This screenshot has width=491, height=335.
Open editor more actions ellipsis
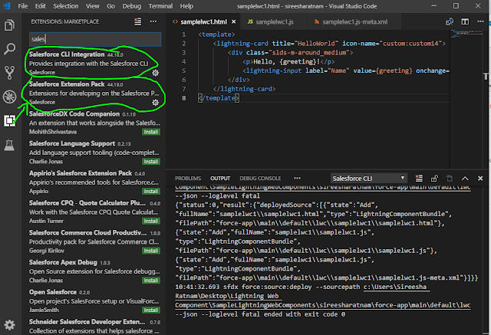click(x=480, y=21)
